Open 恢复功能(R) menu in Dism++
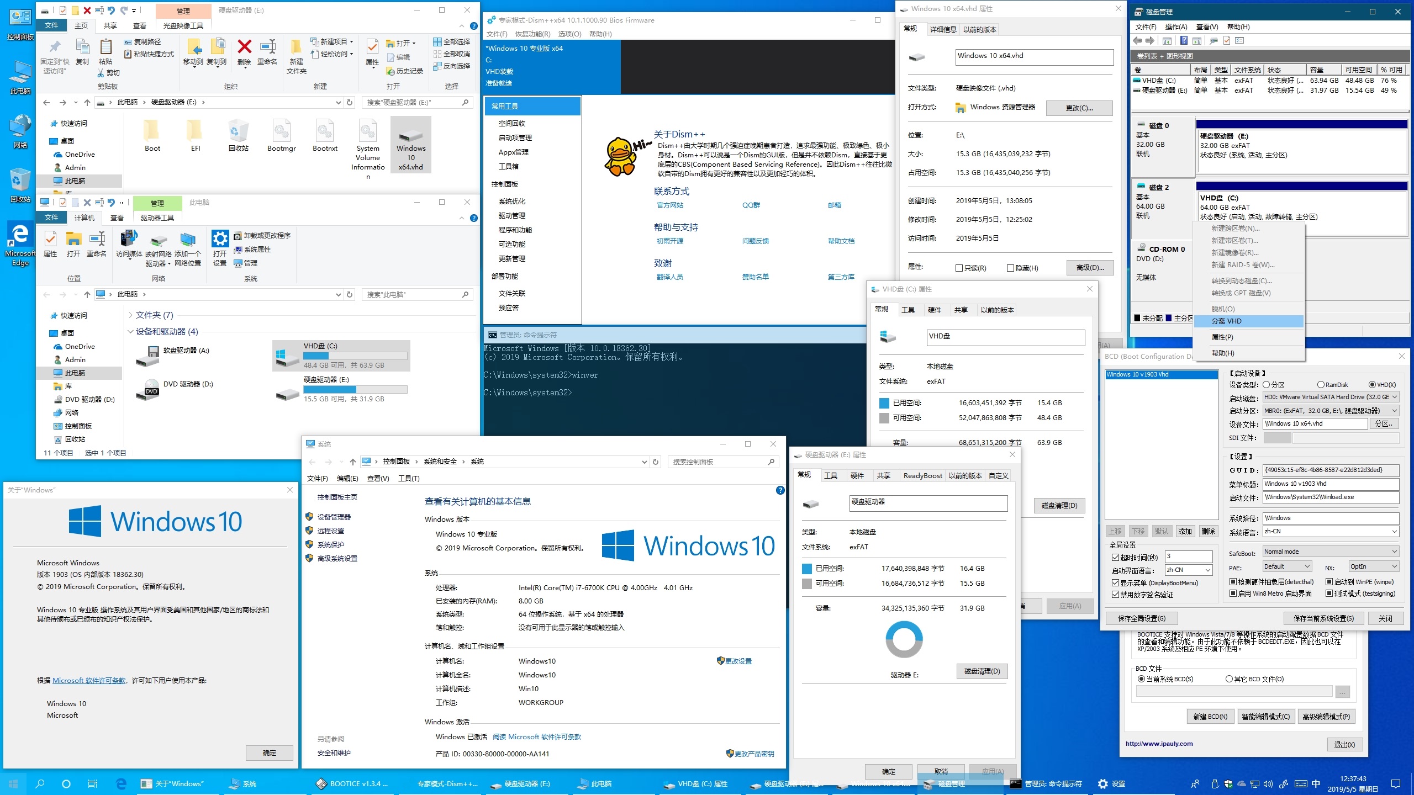Screen dimensions: 1414x795 coord(532,34)
